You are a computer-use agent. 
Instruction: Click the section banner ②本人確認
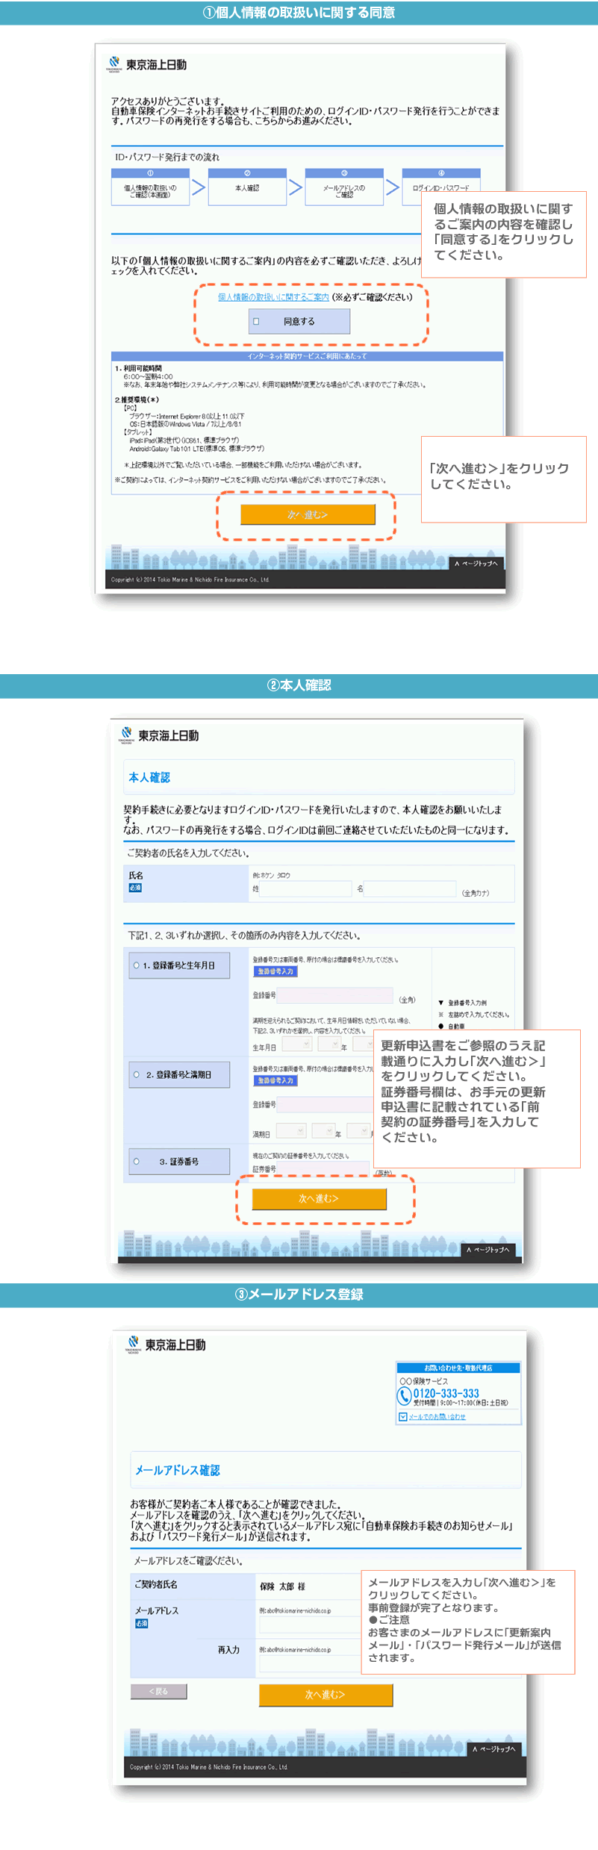click(x=299, y=685)
